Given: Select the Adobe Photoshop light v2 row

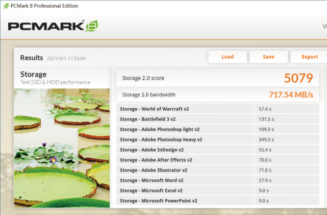Looking at the screenshot, I should tap(217, 129).
